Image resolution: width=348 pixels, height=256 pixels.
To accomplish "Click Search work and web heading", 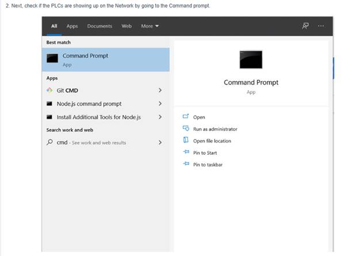I will 70,130.
